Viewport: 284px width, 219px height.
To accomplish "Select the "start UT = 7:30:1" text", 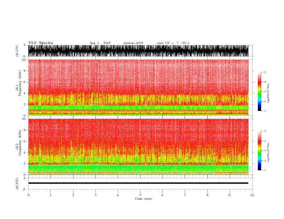I will tap(173, 43).
